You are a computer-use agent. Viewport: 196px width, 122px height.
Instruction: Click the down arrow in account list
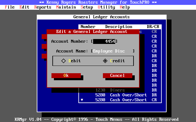tap(82, 100)
